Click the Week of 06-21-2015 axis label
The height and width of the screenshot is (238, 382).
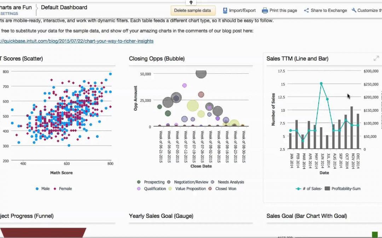(x=161, y=147)
